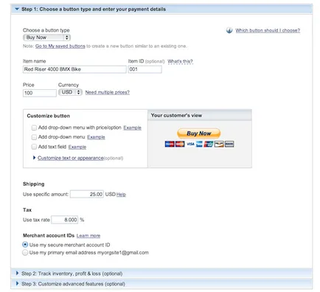Screen dimensions: 320x292
Task: Open the Need multiple prices? link
Action: 108,92
